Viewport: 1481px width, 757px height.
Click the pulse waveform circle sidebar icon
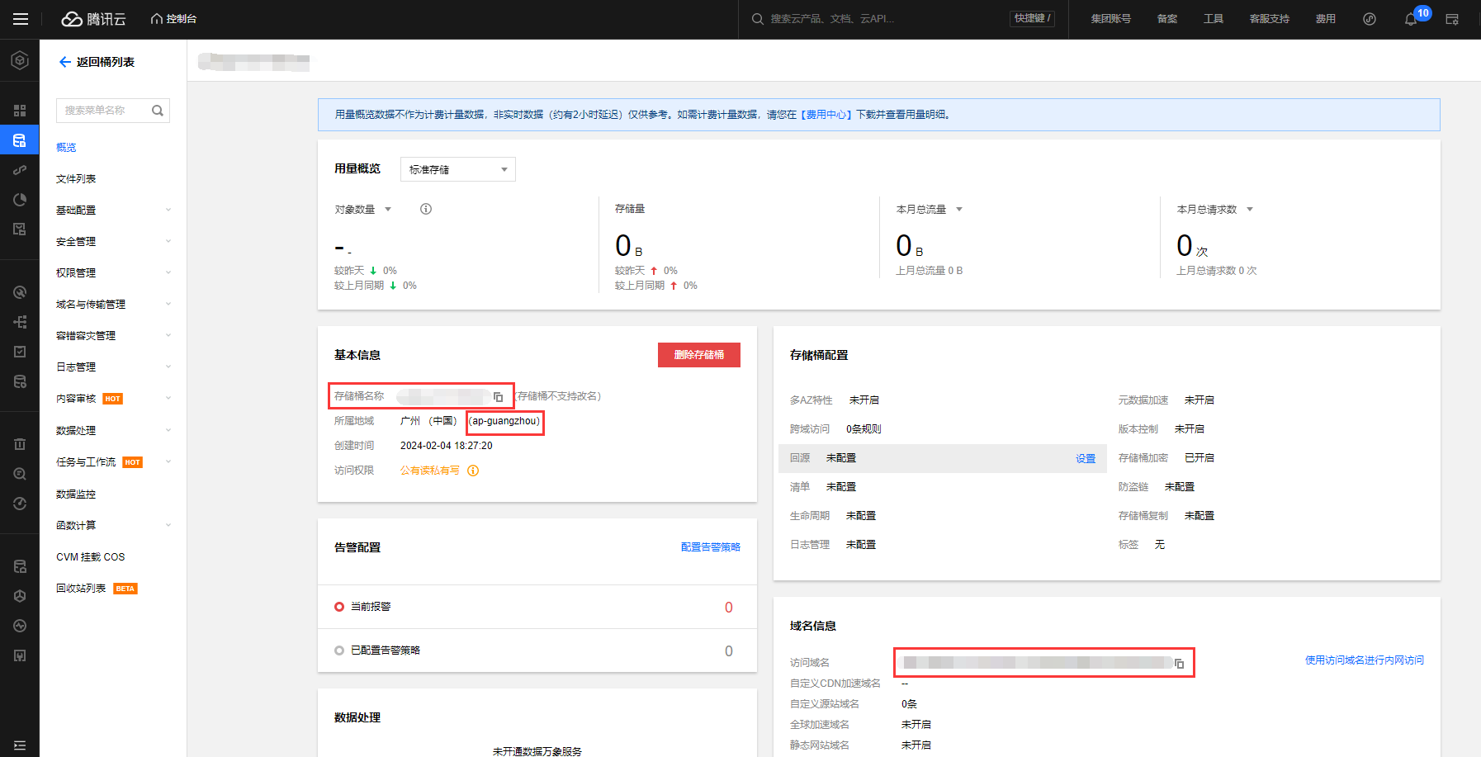20,626
